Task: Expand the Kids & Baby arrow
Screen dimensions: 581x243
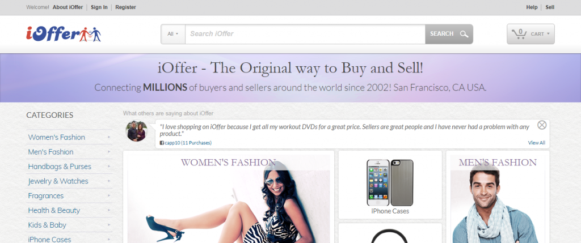Action: click(x=109, y=225)
